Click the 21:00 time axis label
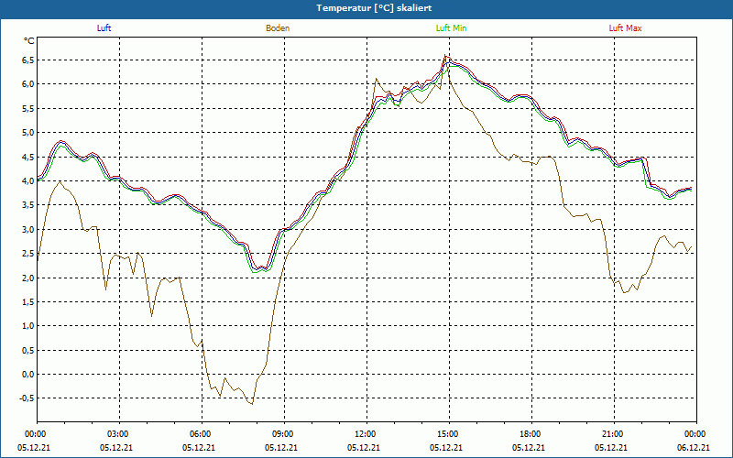This screenshot has width=733, height=458. coord(612,434)
